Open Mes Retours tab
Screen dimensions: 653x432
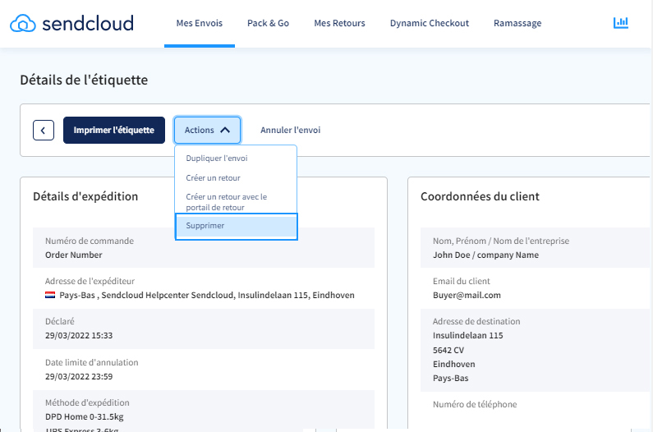(339, 23)
